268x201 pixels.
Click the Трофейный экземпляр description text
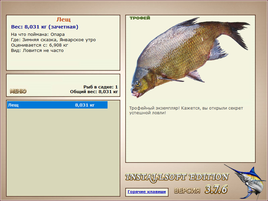point(186,111)
